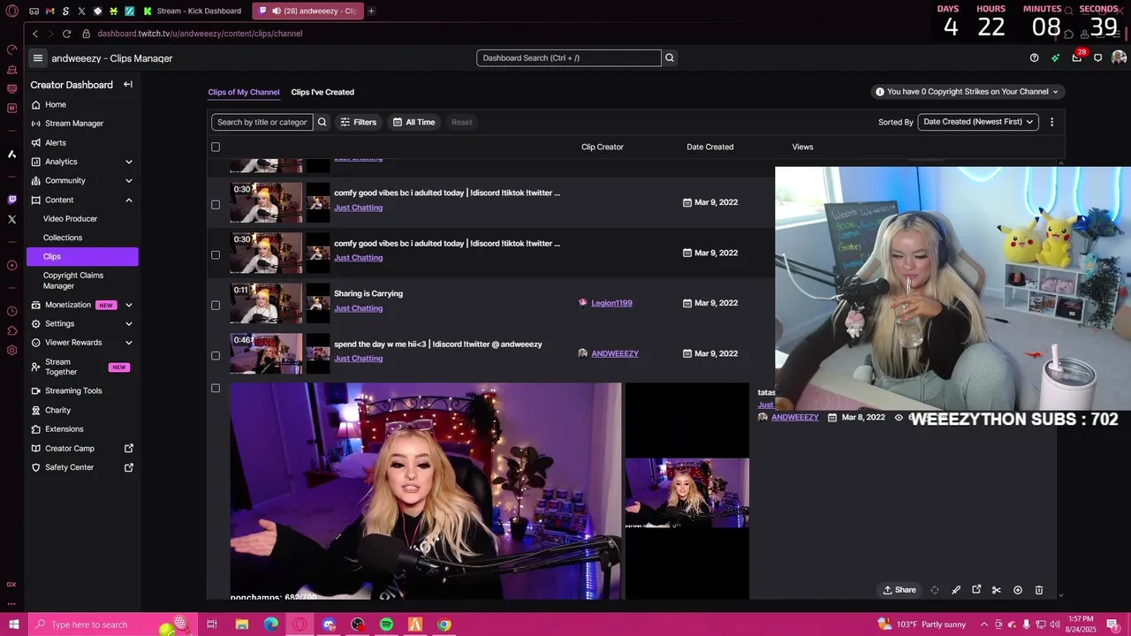The height and width of the screenshot is (636, 1131).
Task: Select the second 0:30 comfy good vibes clip
Action: click(216, 254)
